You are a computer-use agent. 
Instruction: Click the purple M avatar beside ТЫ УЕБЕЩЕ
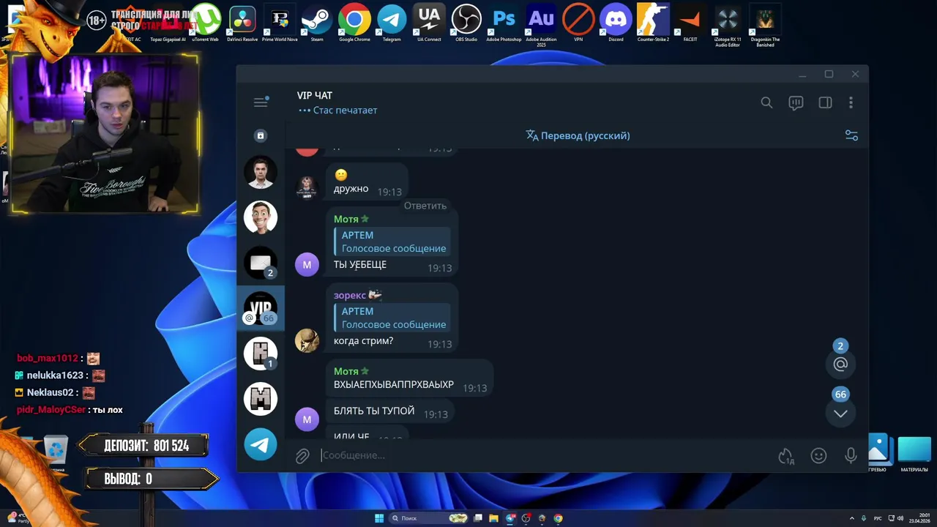(307, 264)
